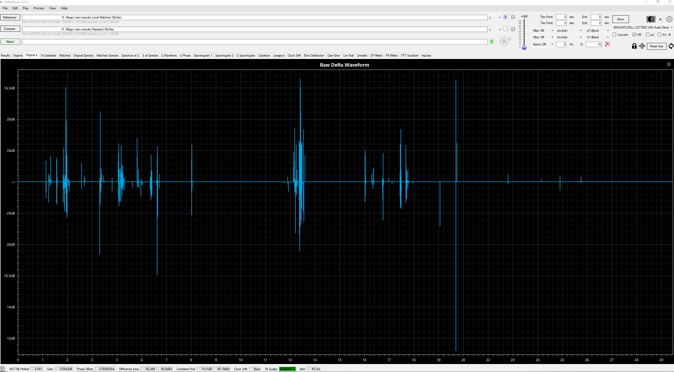Screen dimensions: 674x372
Task: Open chart options icon at plot corner
Action: click(x=669, y=64)
